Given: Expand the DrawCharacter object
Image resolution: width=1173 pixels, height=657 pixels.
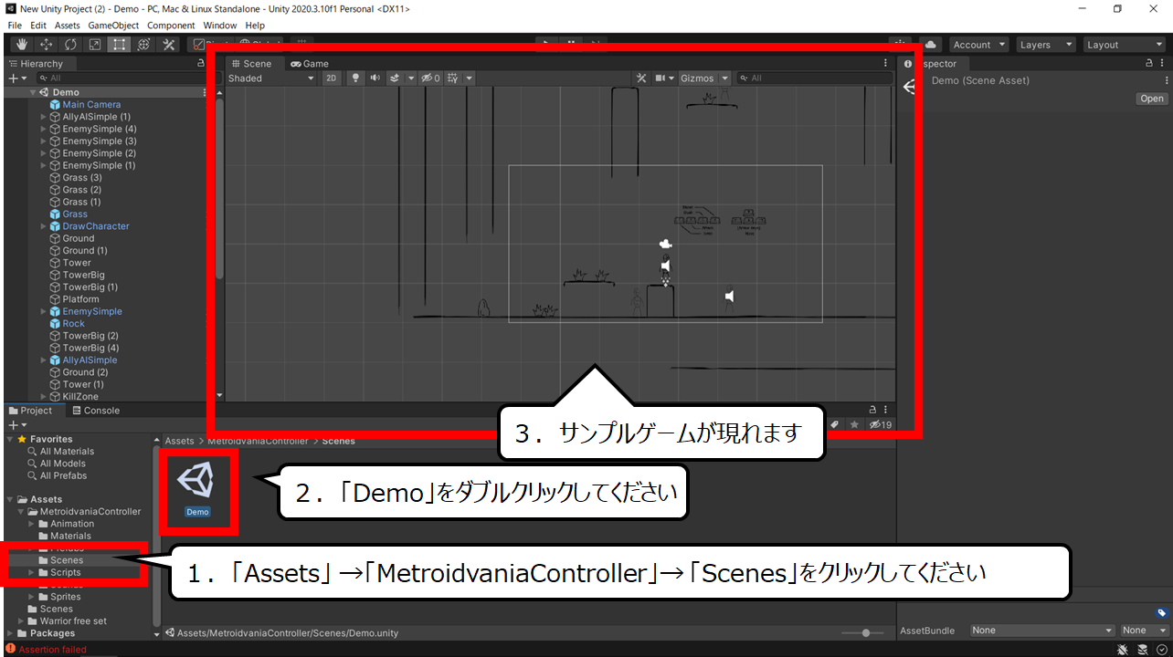Looking at the screenshot, I should point(43,226).
